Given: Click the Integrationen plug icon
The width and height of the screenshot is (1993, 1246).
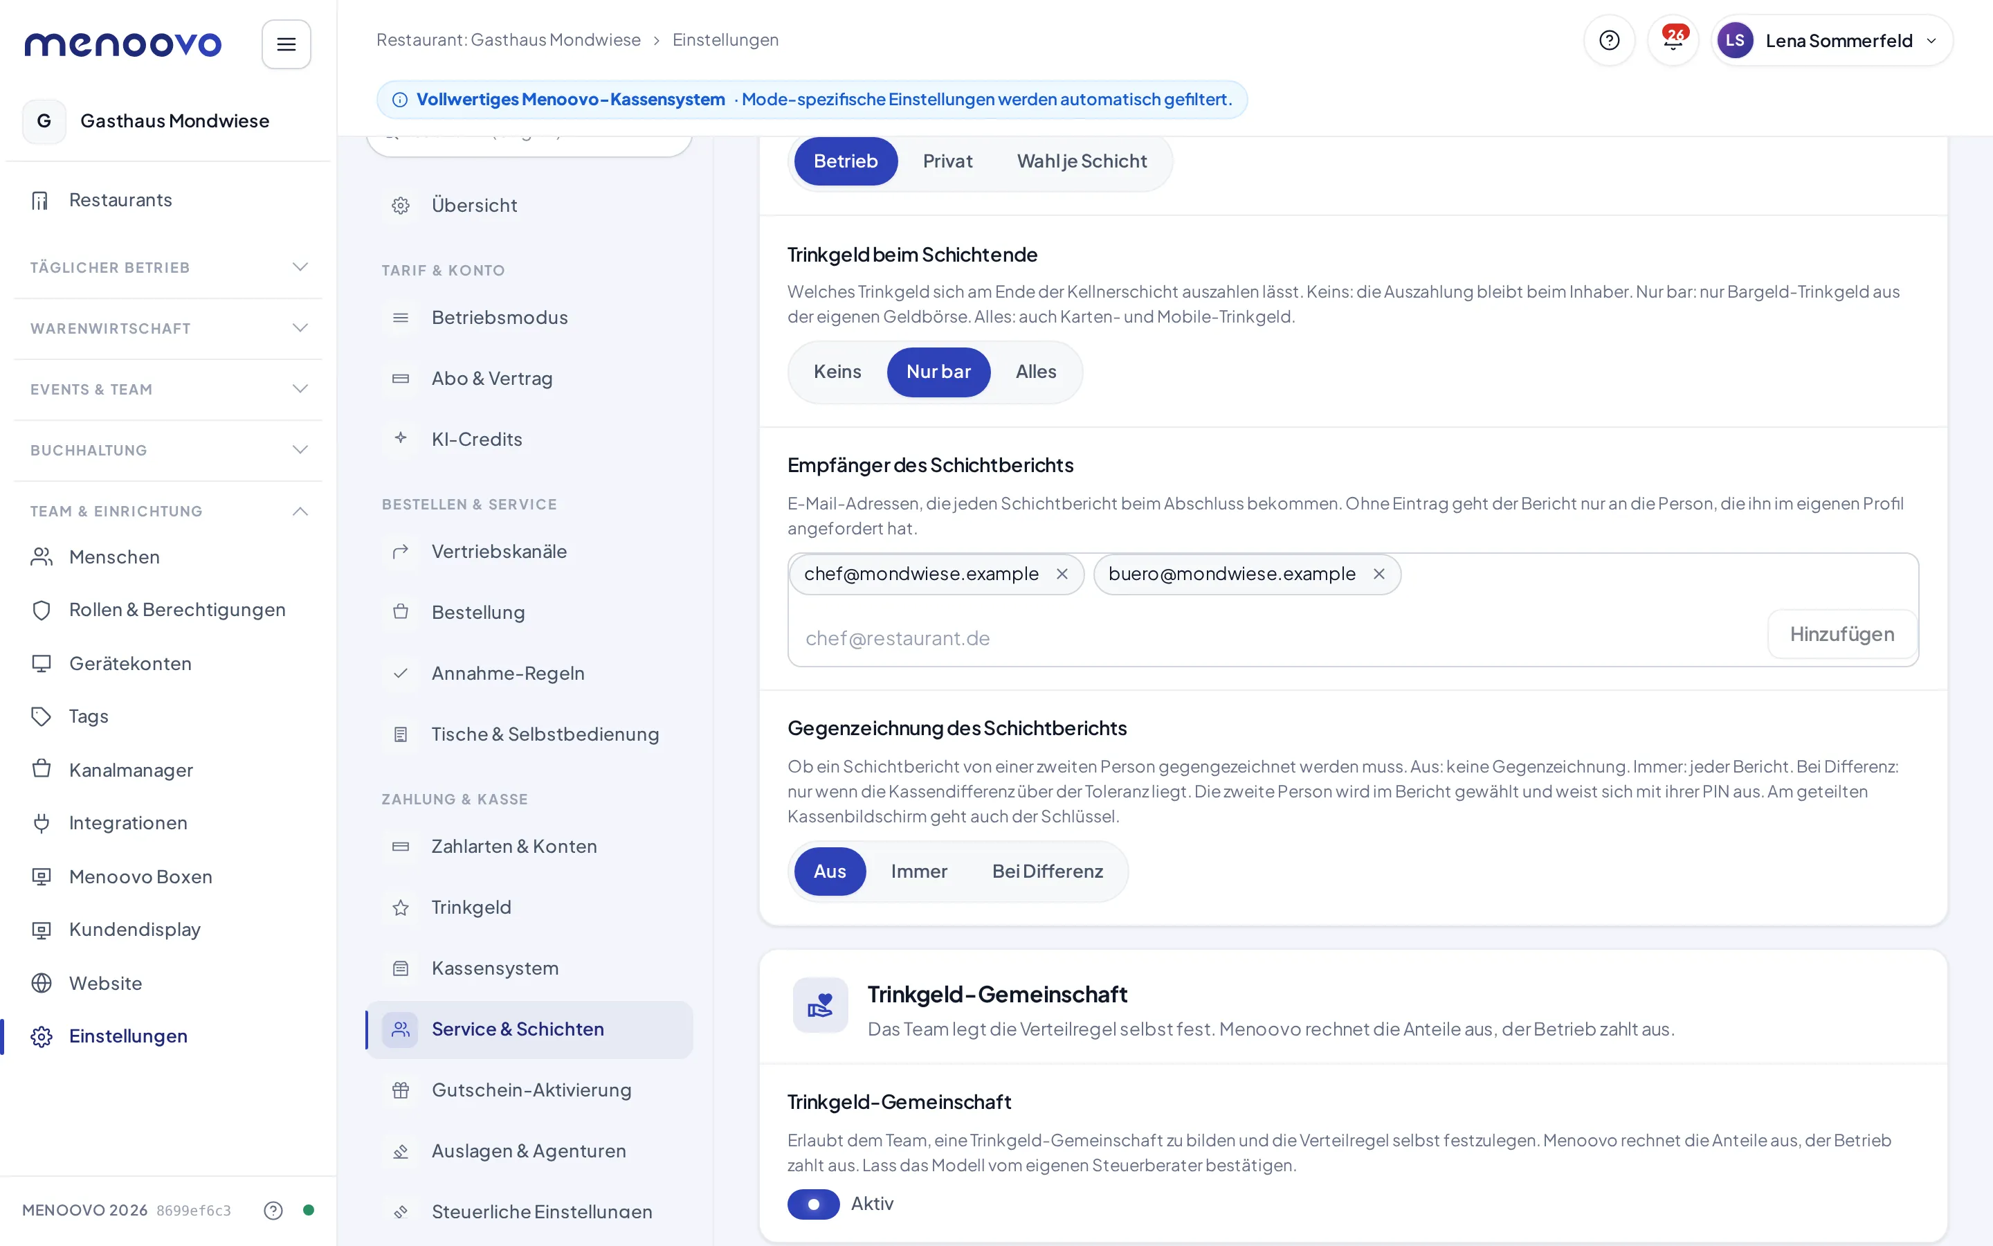Looking at the screenshot, I should coord(42,822).
